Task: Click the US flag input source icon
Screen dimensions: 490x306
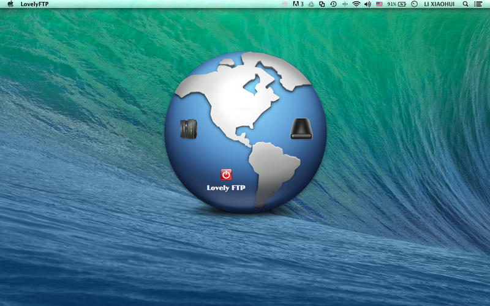Action: 379,4
